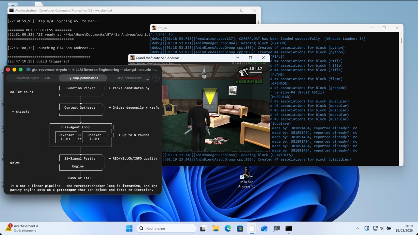
Task: Open the Tools menu in the game window
Action: pos(132,63)
